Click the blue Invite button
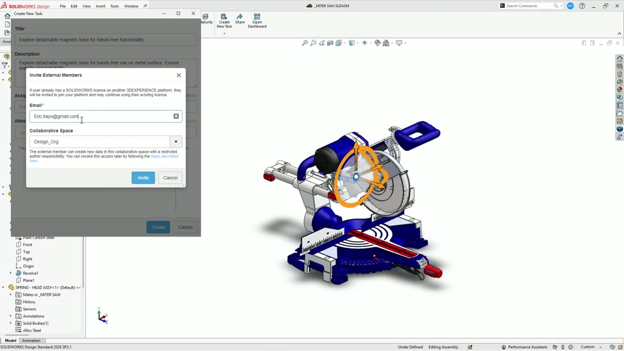The width and height of the screenshot is (624, 351). coord(143,178)
